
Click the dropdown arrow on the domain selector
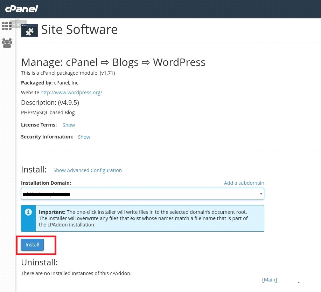coord(261,193)
